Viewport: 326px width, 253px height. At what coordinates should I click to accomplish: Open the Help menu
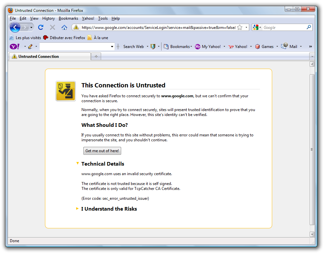[x=116, y=18]
